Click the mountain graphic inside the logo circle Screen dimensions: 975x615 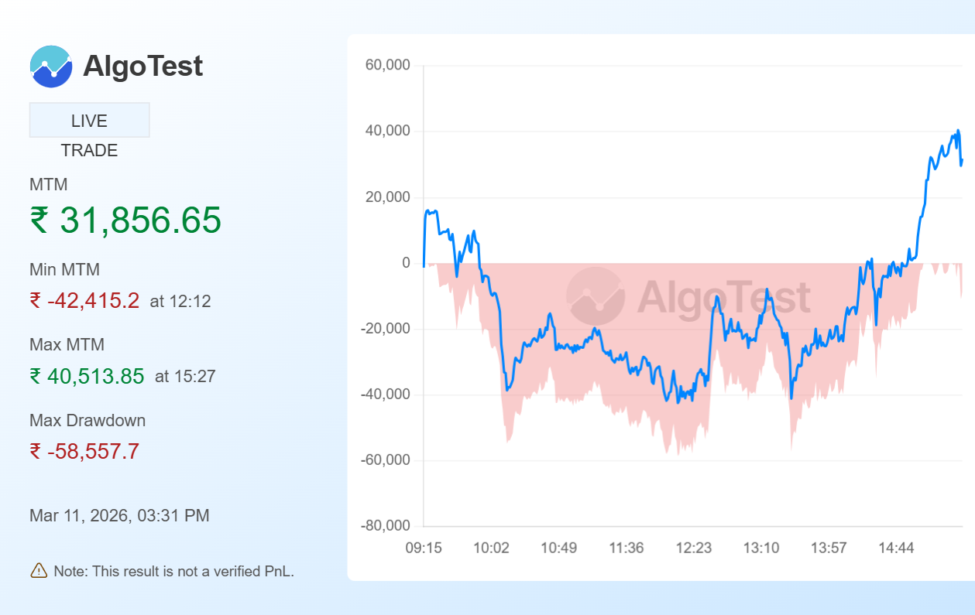[51, 67]
